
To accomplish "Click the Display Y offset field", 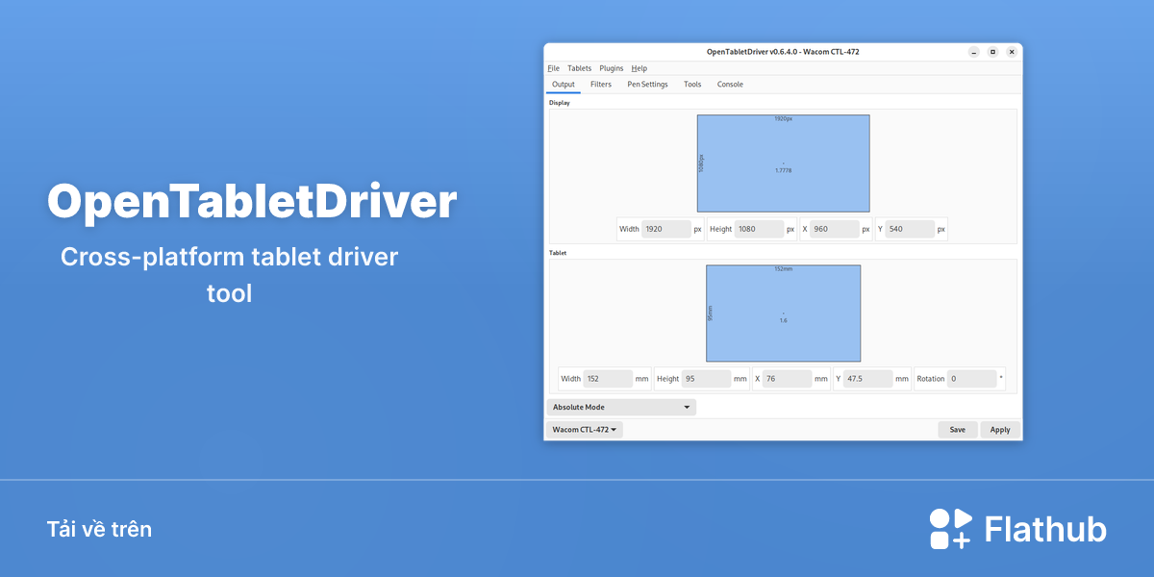I will (x=911, y=229).
